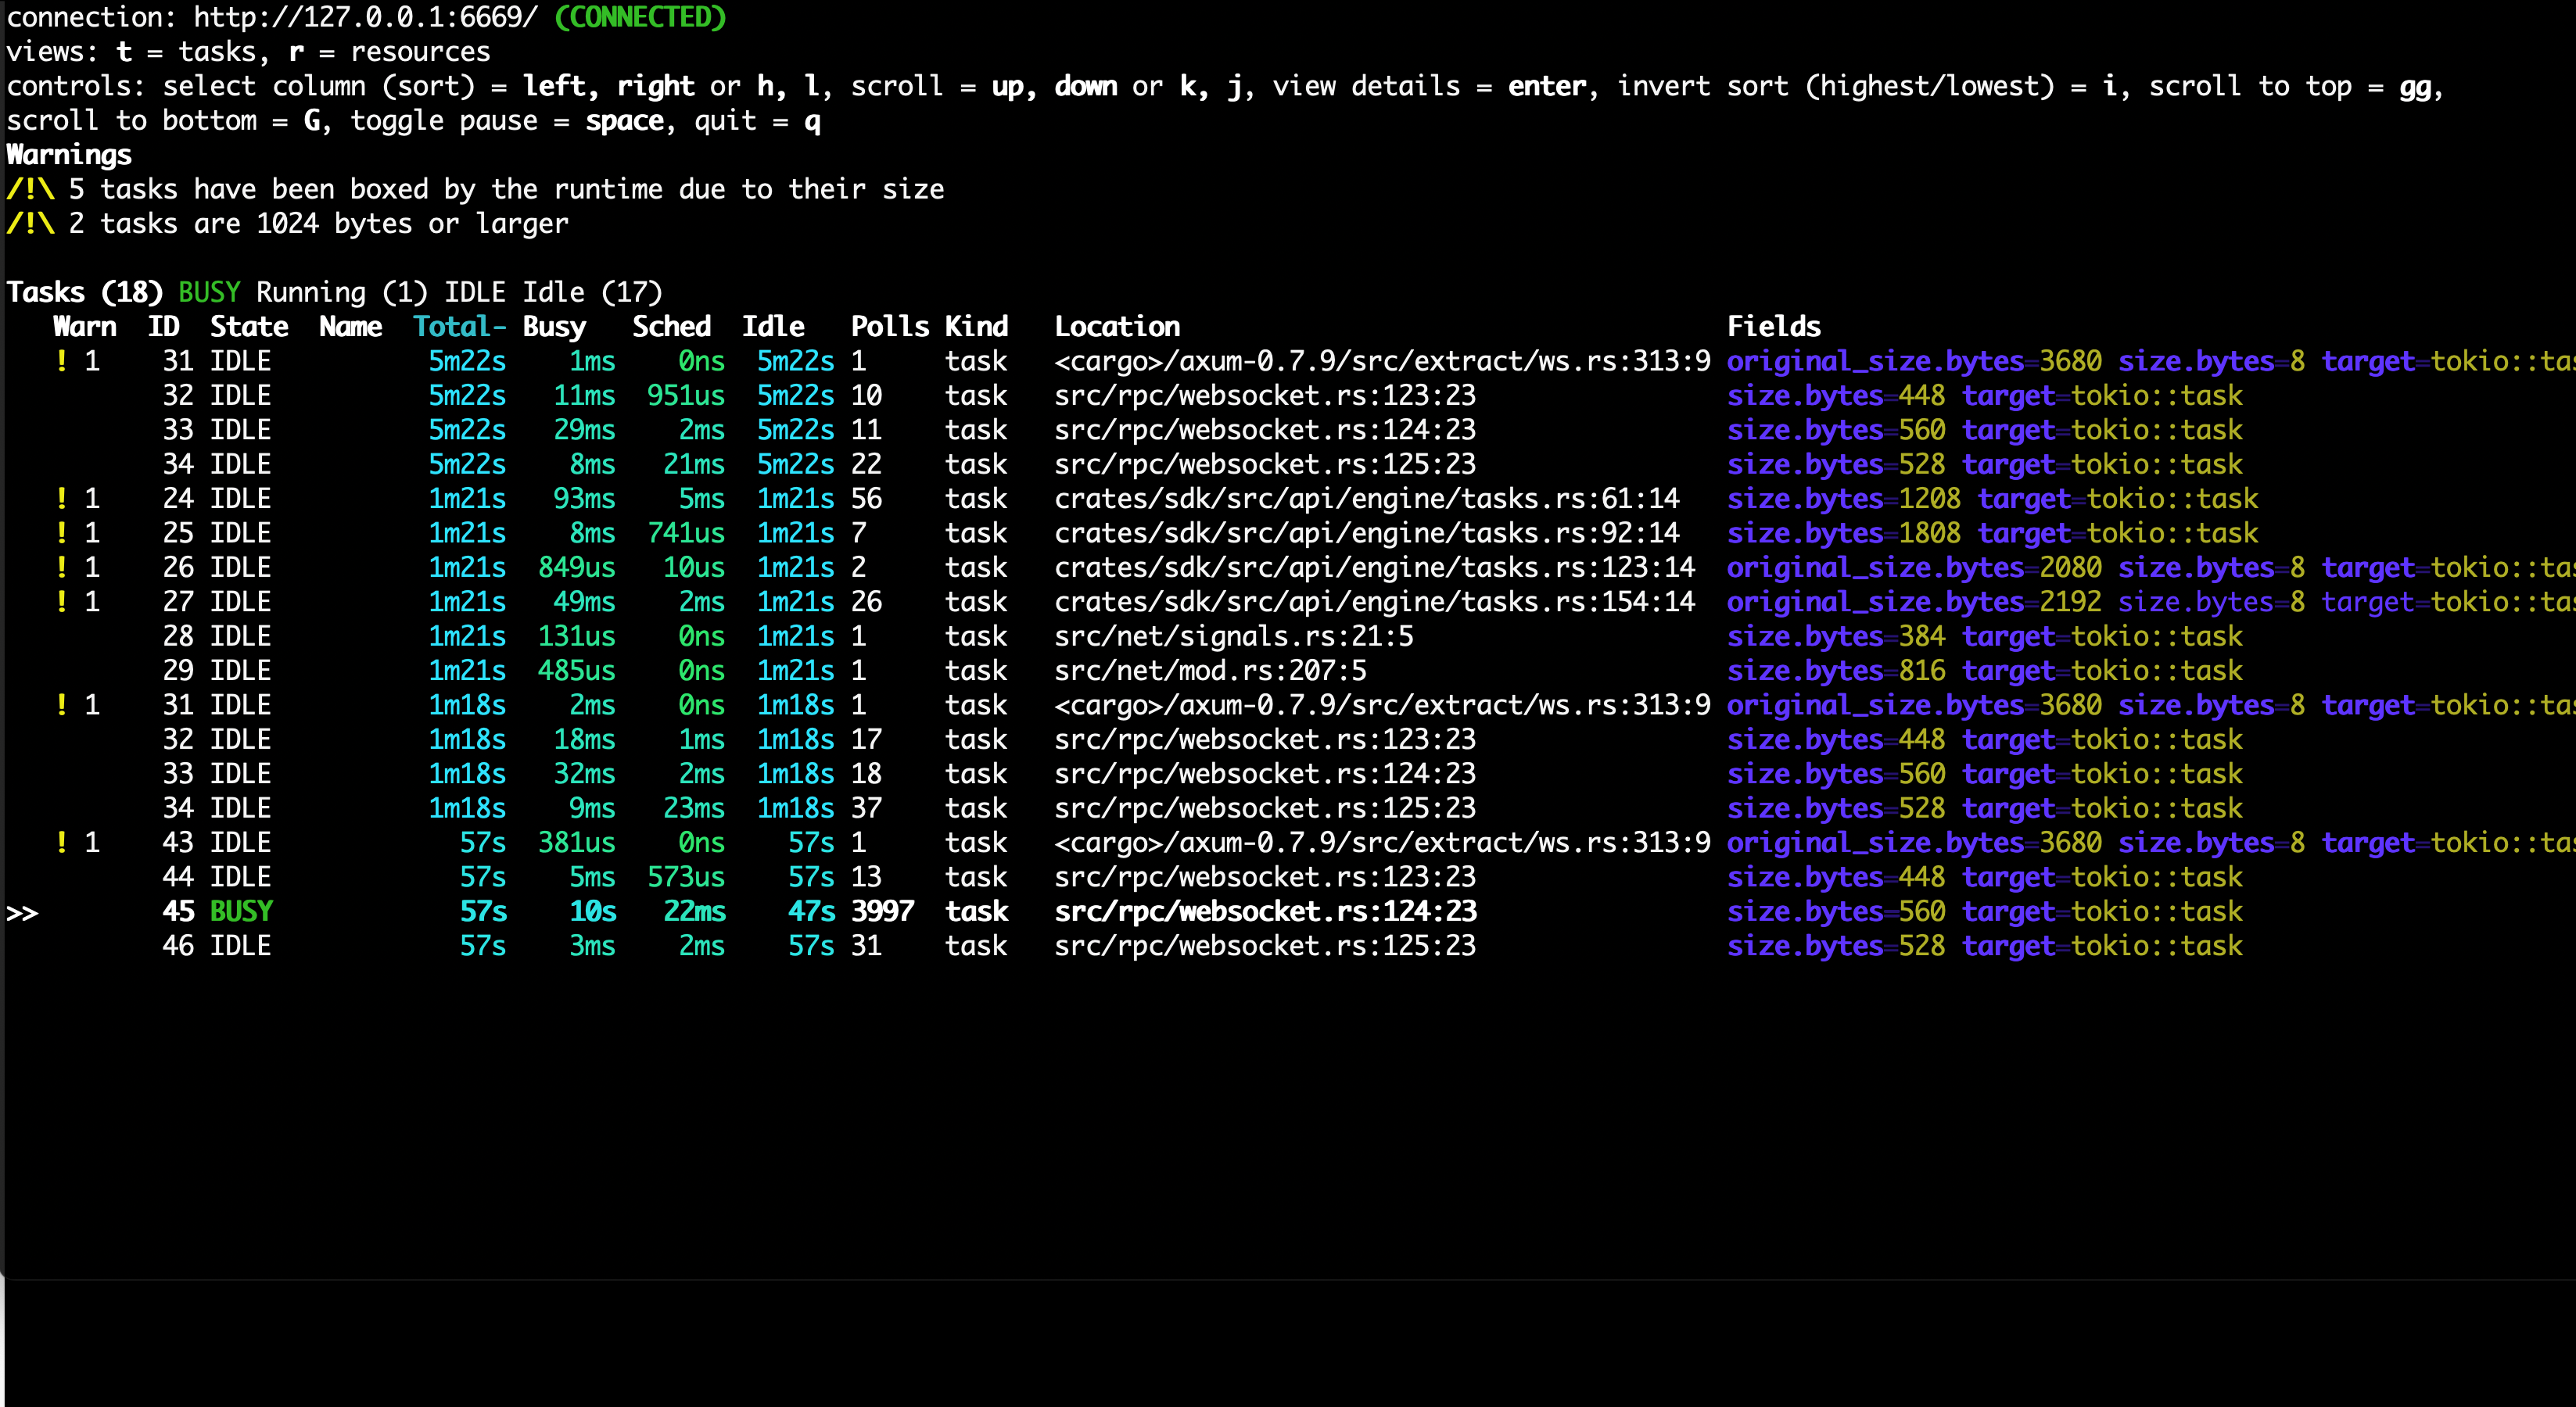Screen dimensions: 2576x1407
Task: Click the green BUSY Running counter
Action: (209, 293)
